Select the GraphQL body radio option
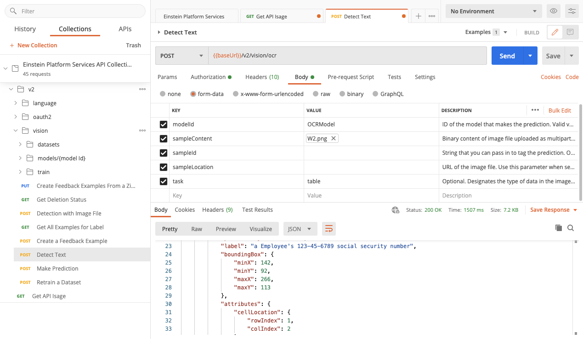The image size is (583, 339). pos(375,94)
